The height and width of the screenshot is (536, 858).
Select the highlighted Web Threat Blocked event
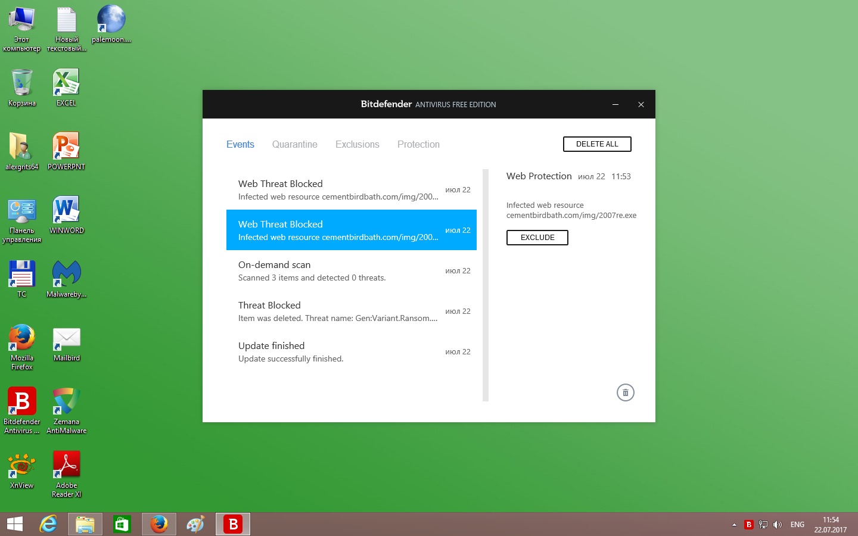pyautogui.click(x=352, y=230)
